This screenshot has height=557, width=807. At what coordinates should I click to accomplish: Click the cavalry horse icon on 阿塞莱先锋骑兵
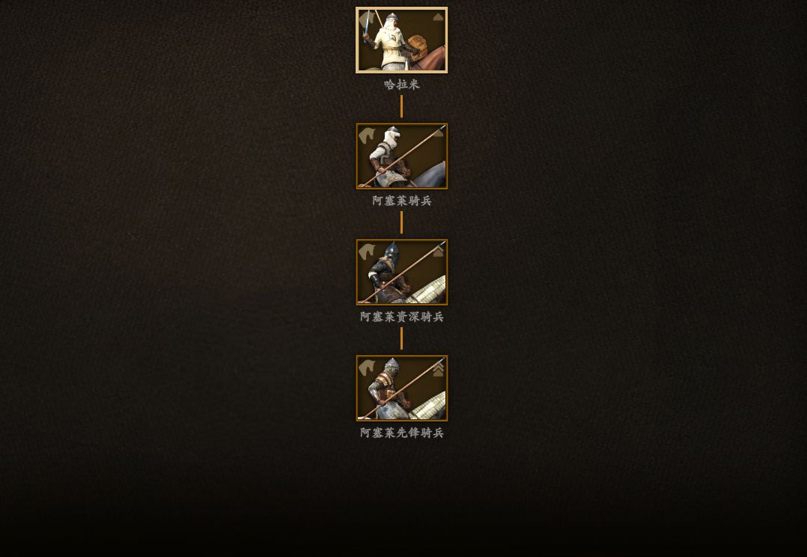point(367,368)
